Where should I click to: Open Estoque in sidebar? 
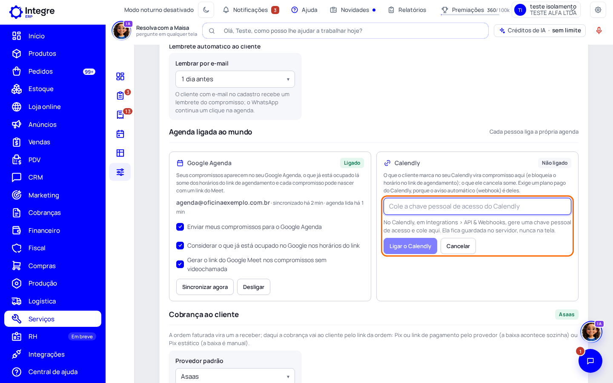click(x=53, y=89)
